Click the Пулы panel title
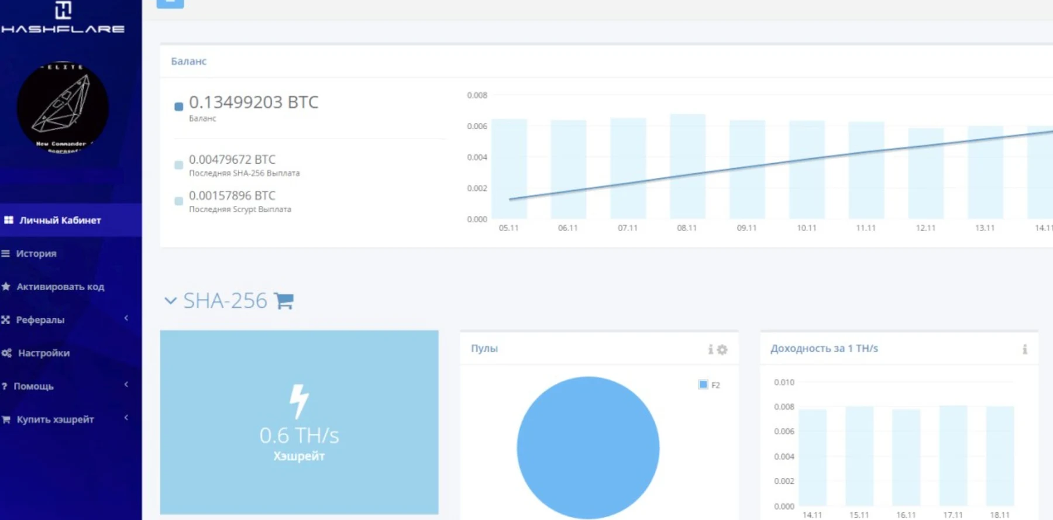The width and height of the screenshot is (1053, 520). click(x=484, y=349)
